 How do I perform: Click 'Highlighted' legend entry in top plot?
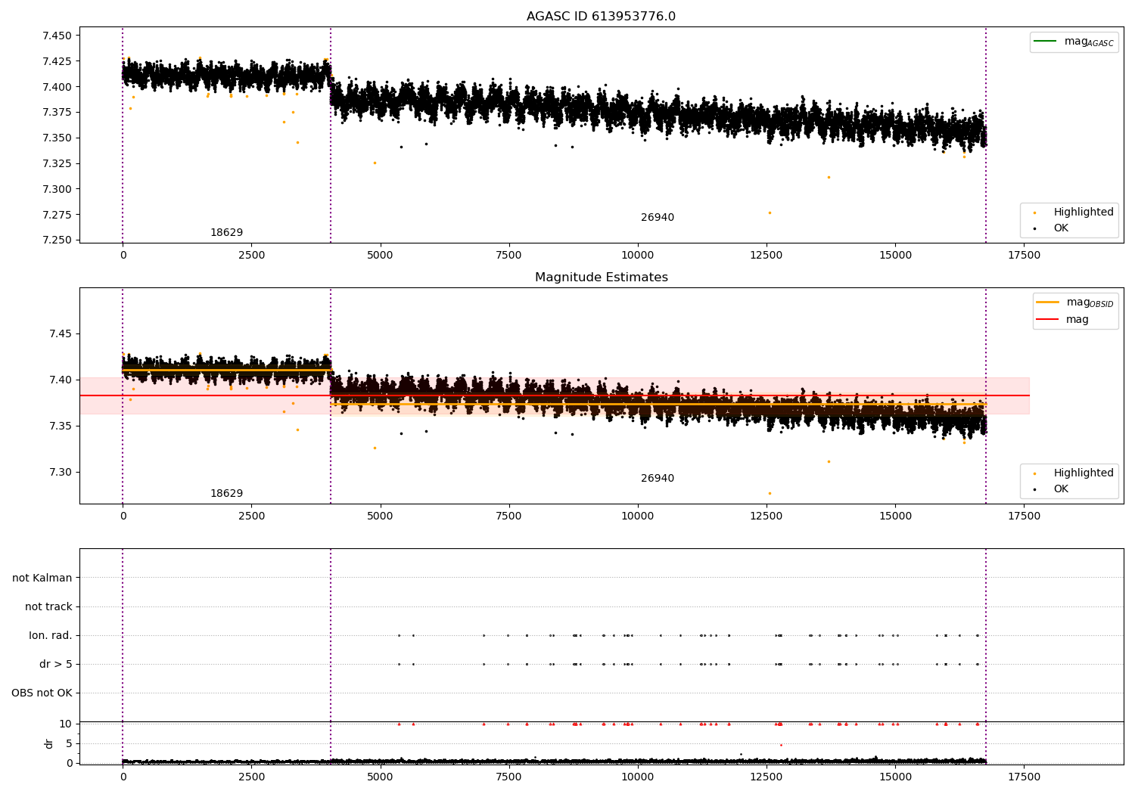(x=1074, y=212)
